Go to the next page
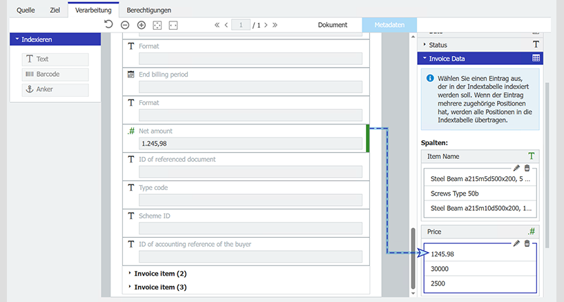This screenshot has width=564, height=302. click(265, 25)
